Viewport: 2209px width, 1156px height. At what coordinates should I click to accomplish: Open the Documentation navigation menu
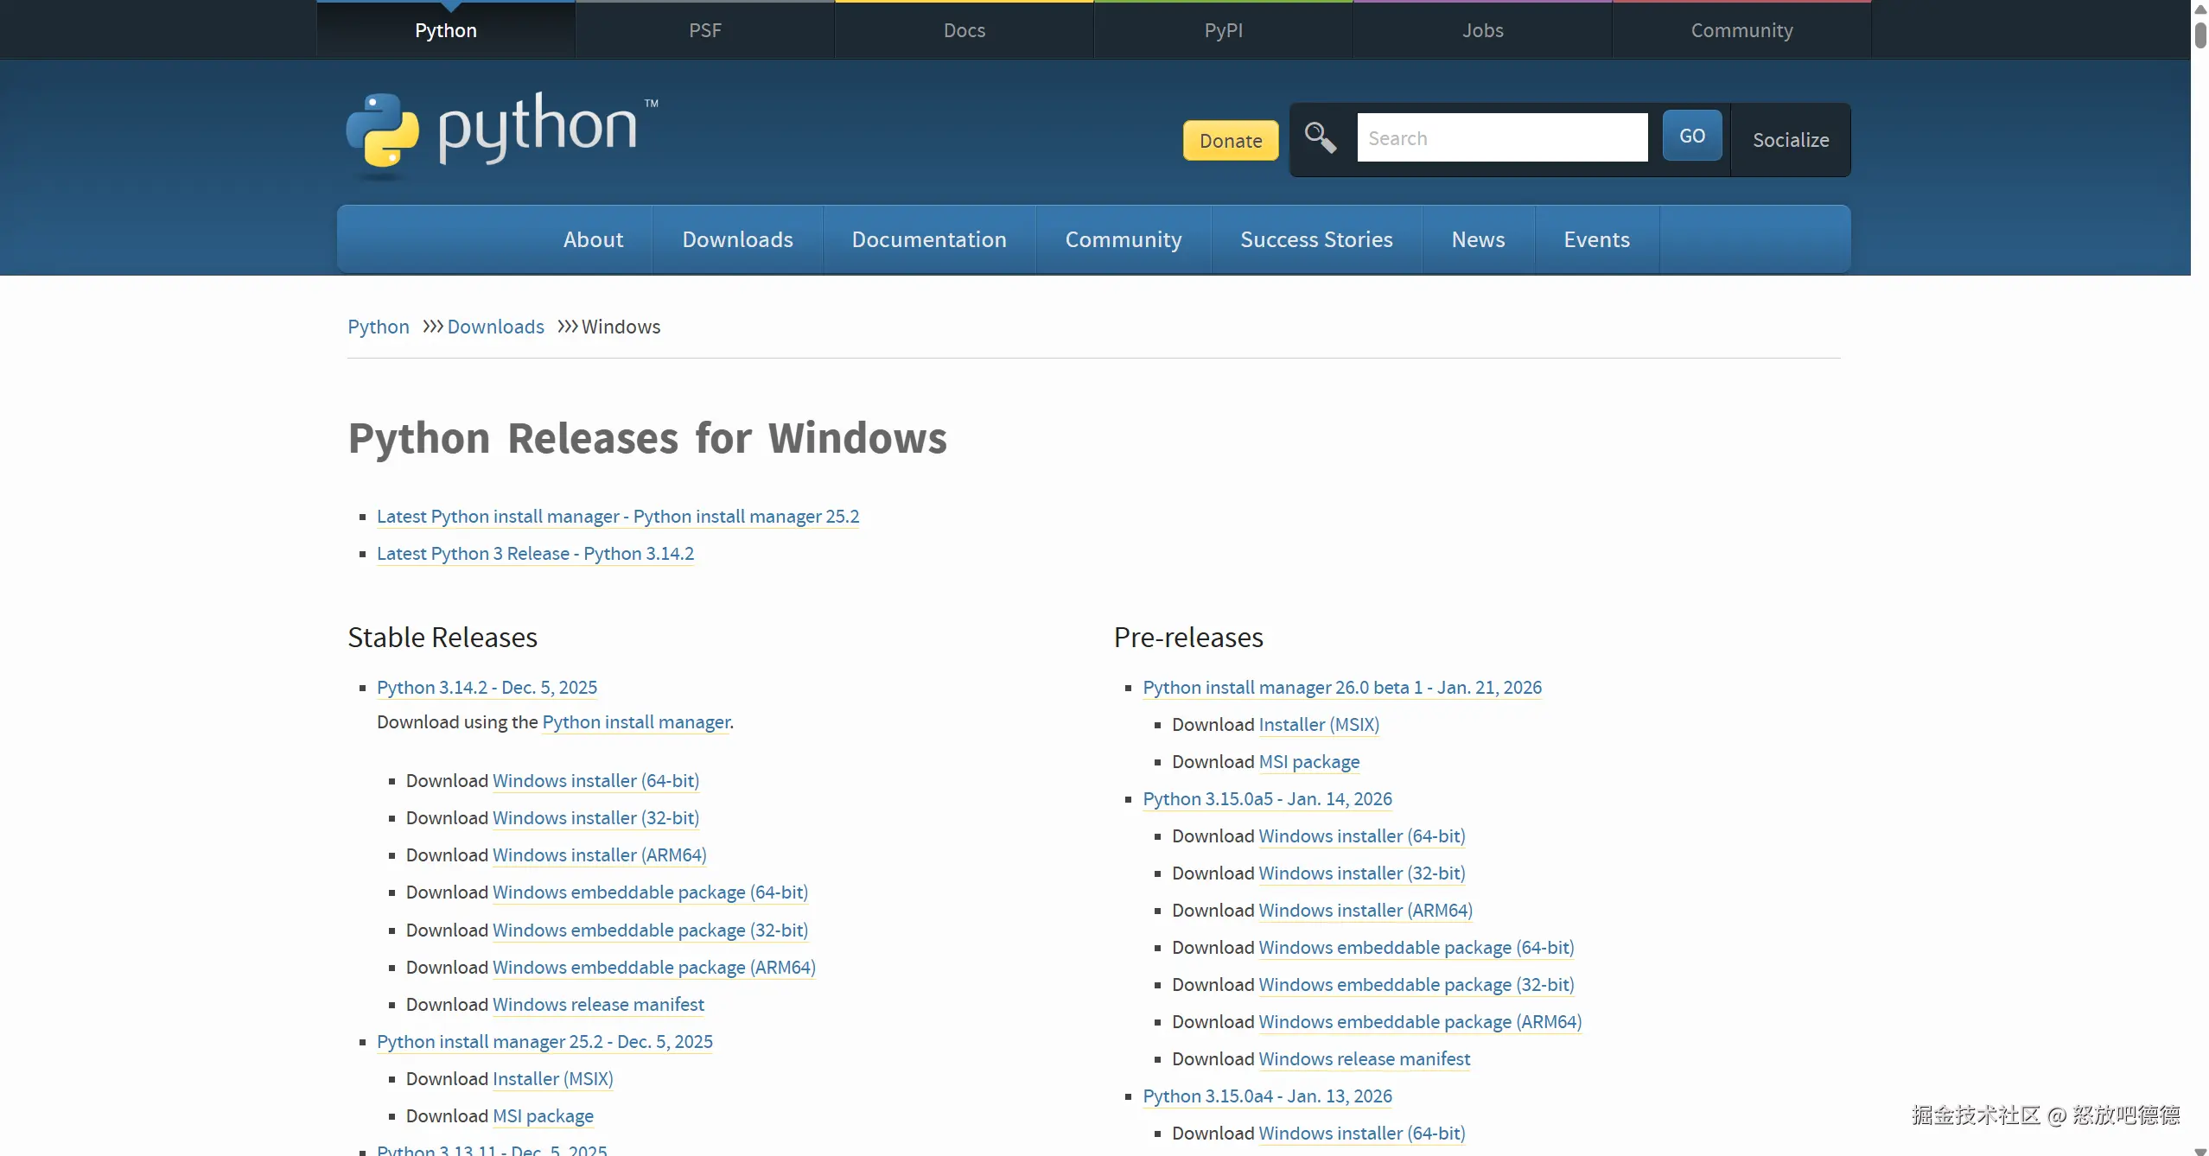pyautogui.click(x=928, y=239)
